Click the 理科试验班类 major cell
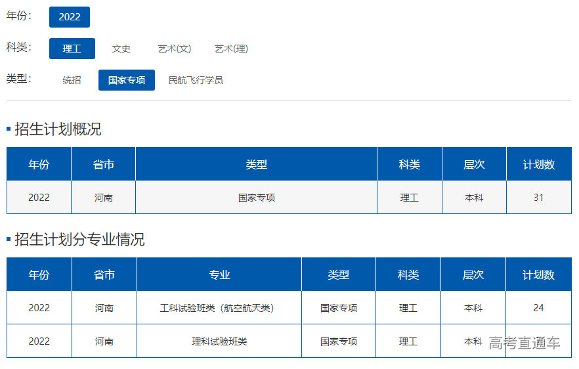 pos(219,341)
